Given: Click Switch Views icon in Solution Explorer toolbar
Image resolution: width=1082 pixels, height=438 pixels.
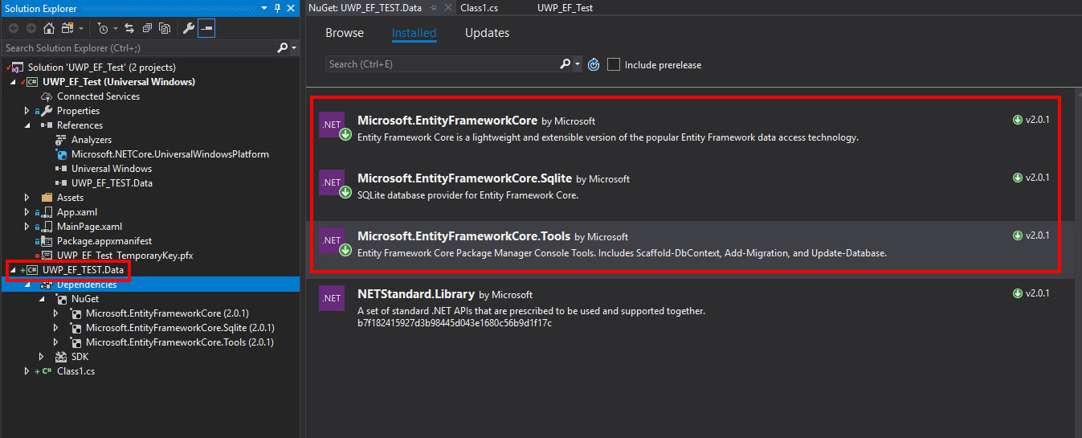Looking at the screenshot, I should pyautogui.click(x=67, y=28).
